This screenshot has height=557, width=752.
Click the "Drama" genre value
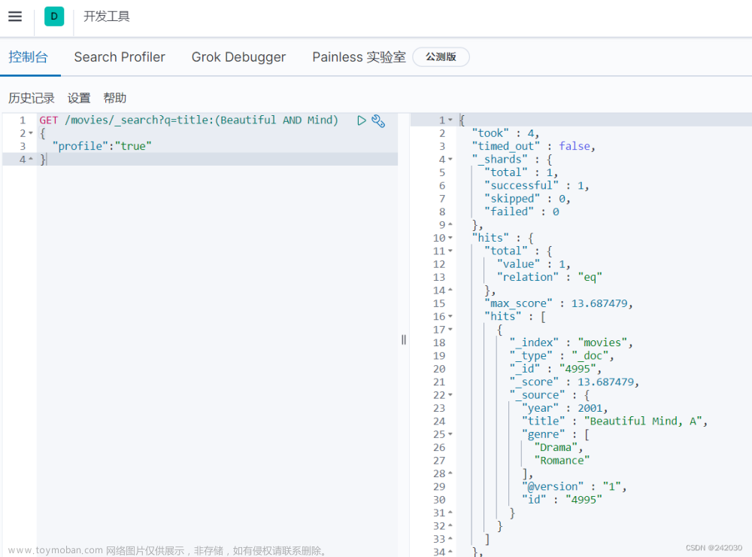(x=558, y=448)
